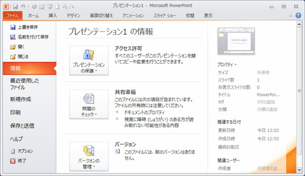Screen dimensions: 305x176
Task: Click the アクセス許可 heading
Action: 128,48
